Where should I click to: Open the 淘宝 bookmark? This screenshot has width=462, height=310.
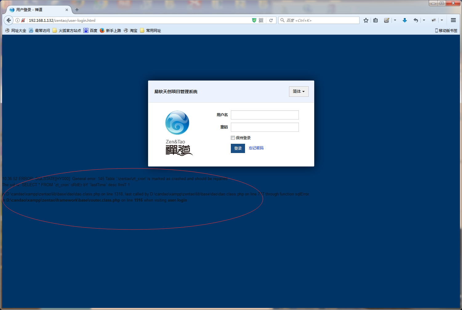(131, 30)
